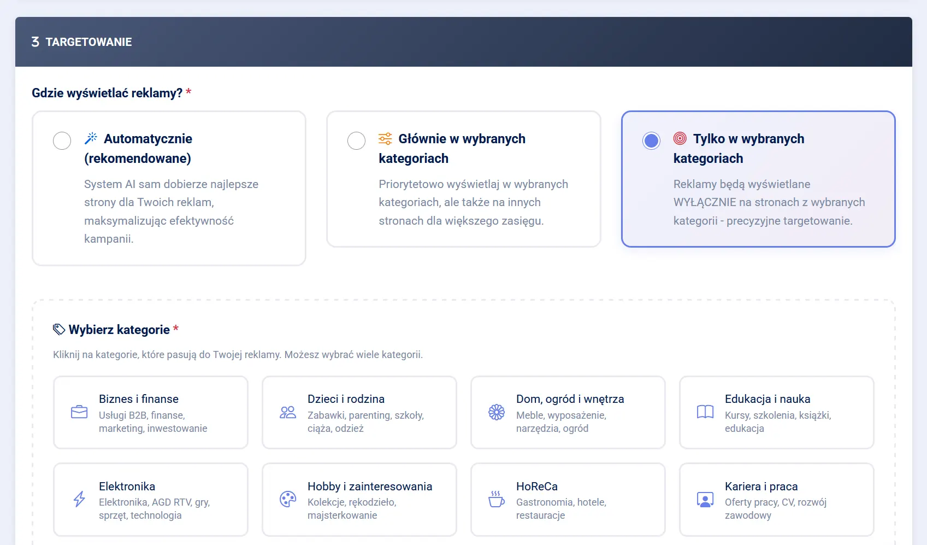This screenshot has height=545, width=927.
Task: Click the 'Reklamy będą wyświetlane WYŁĄCZNIE' description
Action: (769, 202)
